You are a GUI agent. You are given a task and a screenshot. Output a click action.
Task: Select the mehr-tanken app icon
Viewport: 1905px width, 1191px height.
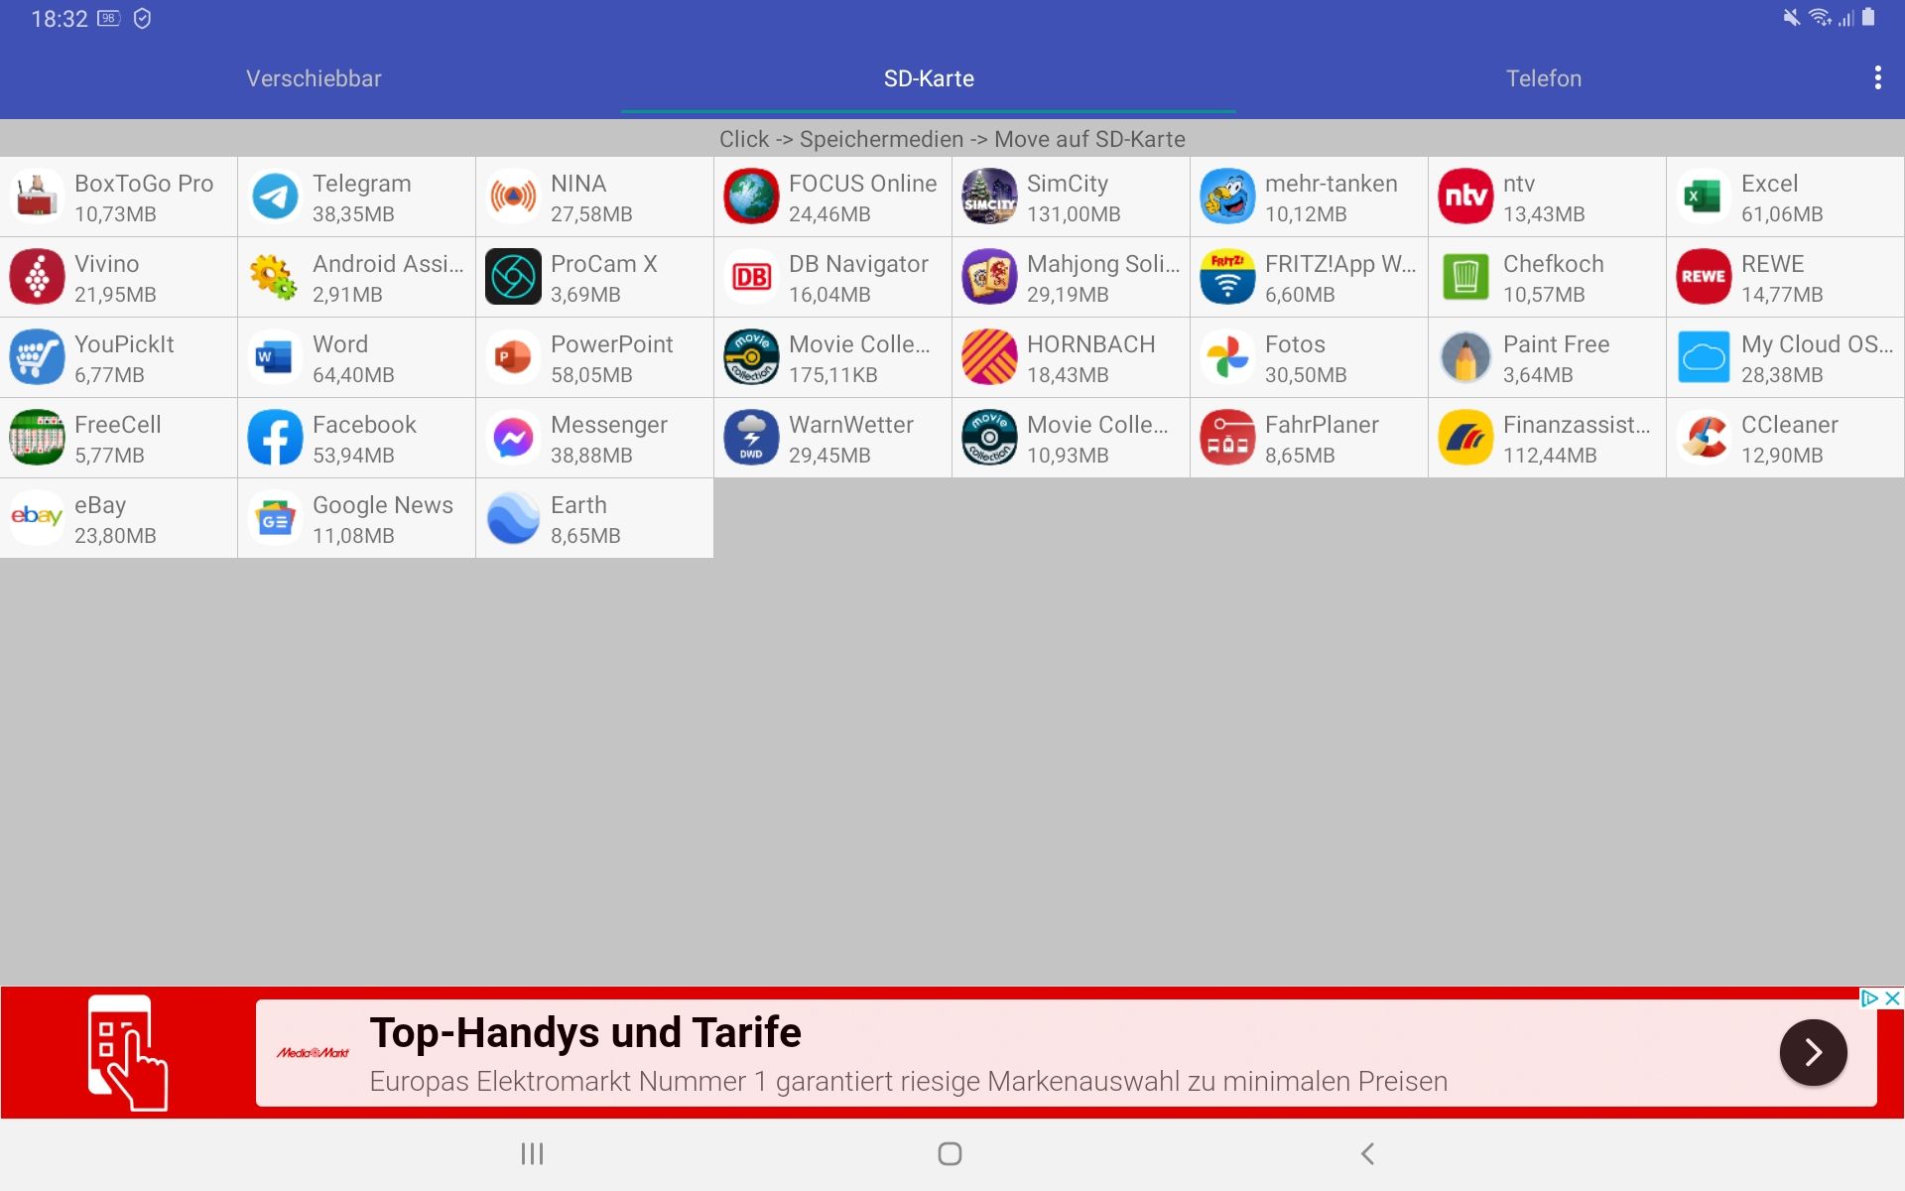pyautogui.click(x=1227, y=197)
